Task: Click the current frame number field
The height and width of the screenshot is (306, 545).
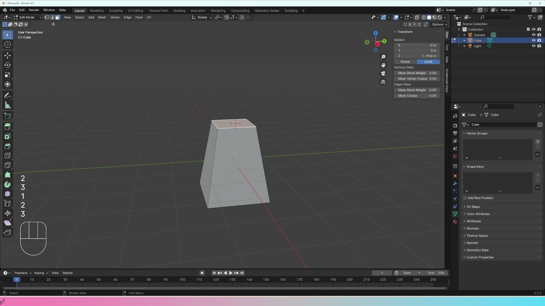Action: point(382,273)
